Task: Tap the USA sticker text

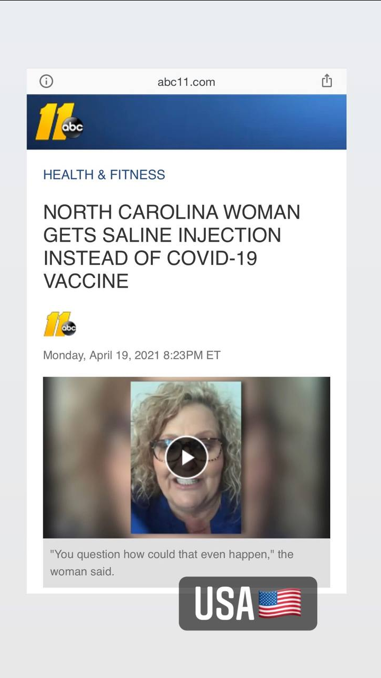Action: pyautogui.click(x=224, y=603)
